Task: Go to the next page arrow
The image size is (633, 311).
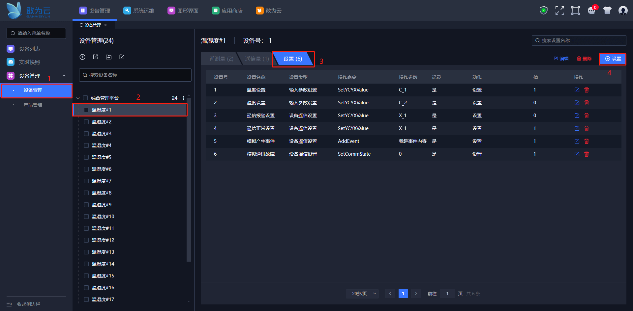Action: [416, 294]
